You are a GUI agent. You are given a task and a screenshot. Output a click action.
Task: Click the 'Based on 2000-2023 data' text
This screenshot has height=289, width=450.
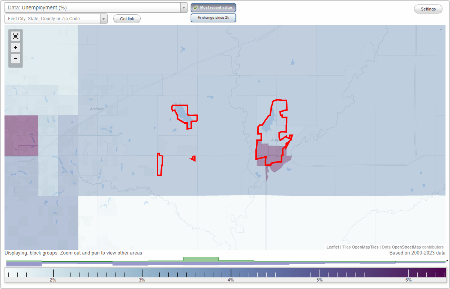[417, 253]
